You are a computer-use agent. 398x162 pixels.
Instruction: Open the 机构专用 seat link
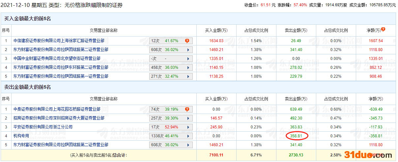tap(21, 136)
